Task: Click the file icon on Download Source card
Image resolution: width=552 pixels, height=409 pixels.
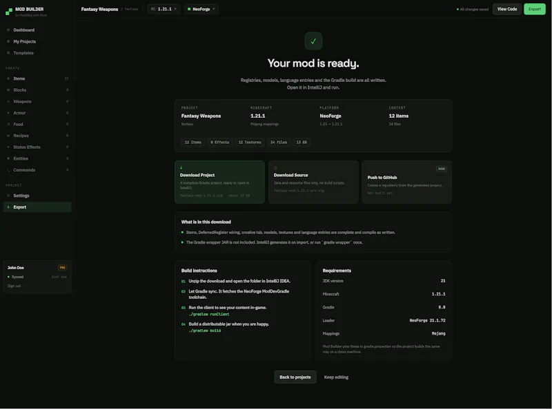Action: pos(275,167)
